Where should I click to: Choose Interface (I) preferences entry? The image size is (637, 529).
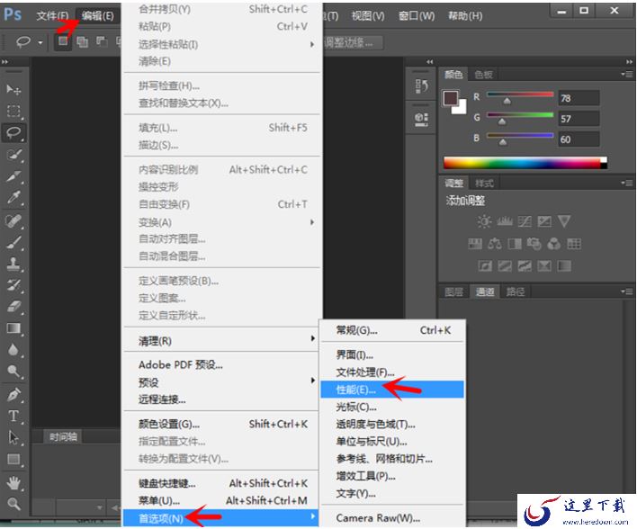tap(392, 354)
